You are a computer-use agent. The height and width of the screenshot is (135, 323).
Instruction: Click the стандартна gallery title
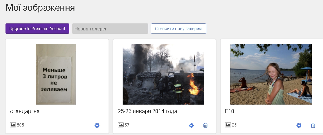pyautogui.click(x=25, y=111)
